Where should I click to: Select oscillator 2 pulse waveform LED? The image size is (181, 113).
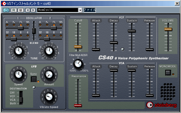point(61,25)
